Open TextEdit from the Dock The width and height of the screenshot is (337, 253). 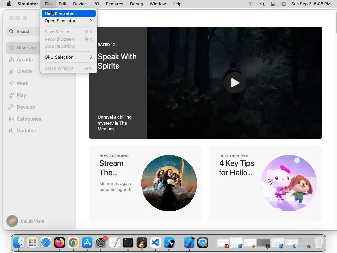pyautogui.click(x=114, y=243)
